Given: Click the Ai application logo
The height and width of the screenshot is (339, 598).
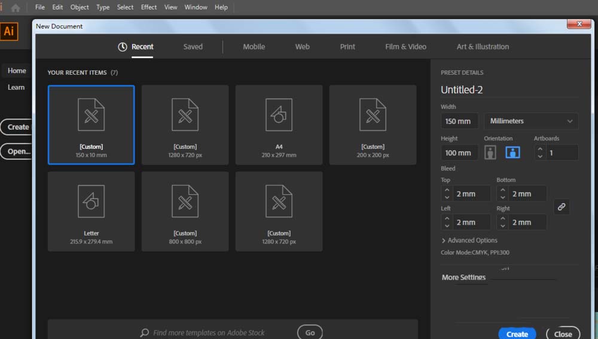Looking at the screenshot, I should [x=9, y=31].
